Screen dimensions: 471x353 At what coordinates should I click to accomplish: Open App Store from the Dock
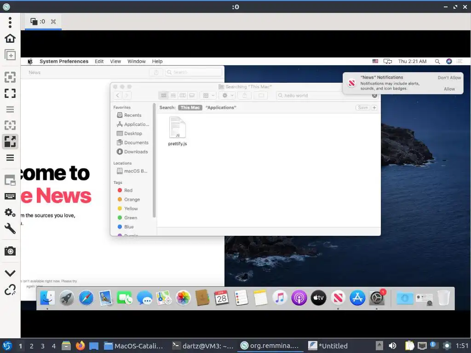click(357, 298)
